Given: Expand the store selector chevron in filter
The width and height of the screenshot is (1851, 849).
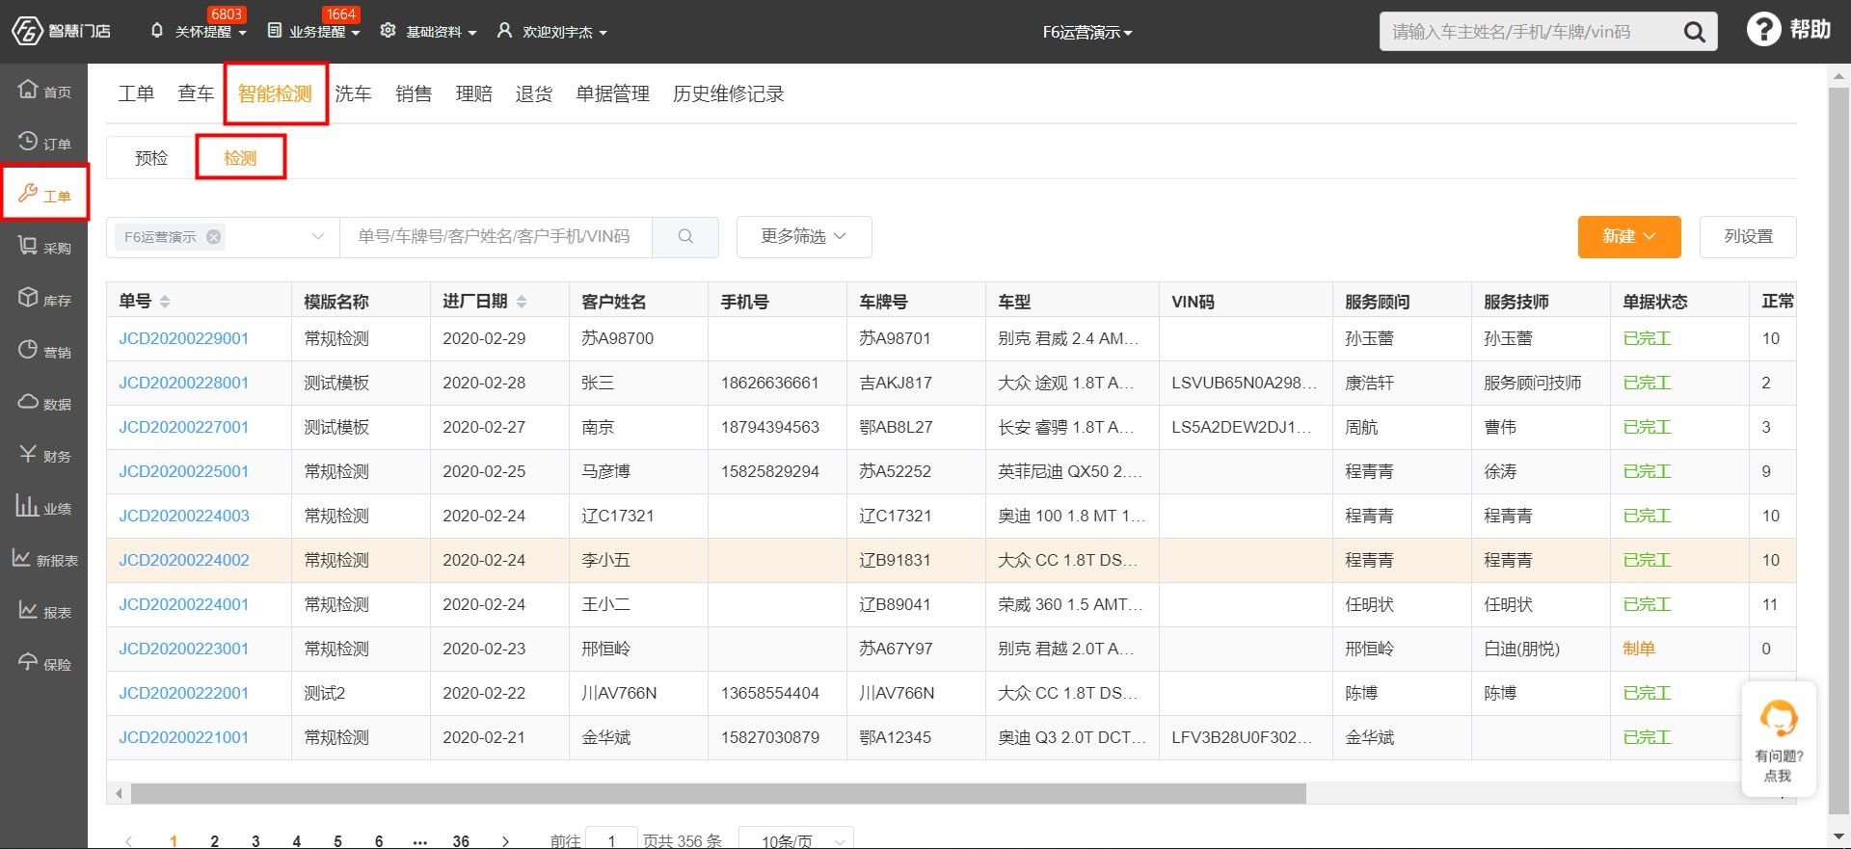Looking at the screenshot, I should pyautogui.click(x=318, y=236).
